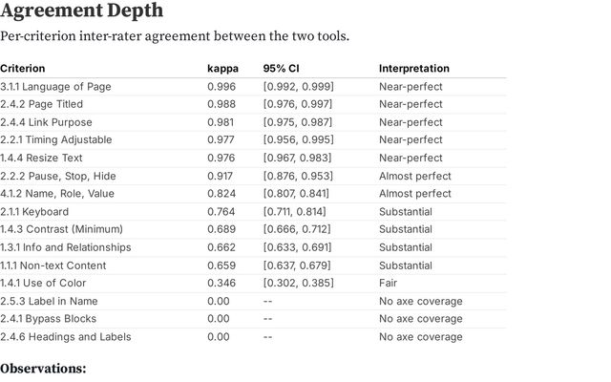Viewport: 611px width, 382px height.
Task: Select the 1.3.1 Info and Relationships criterion
Action: pos(66,247)
